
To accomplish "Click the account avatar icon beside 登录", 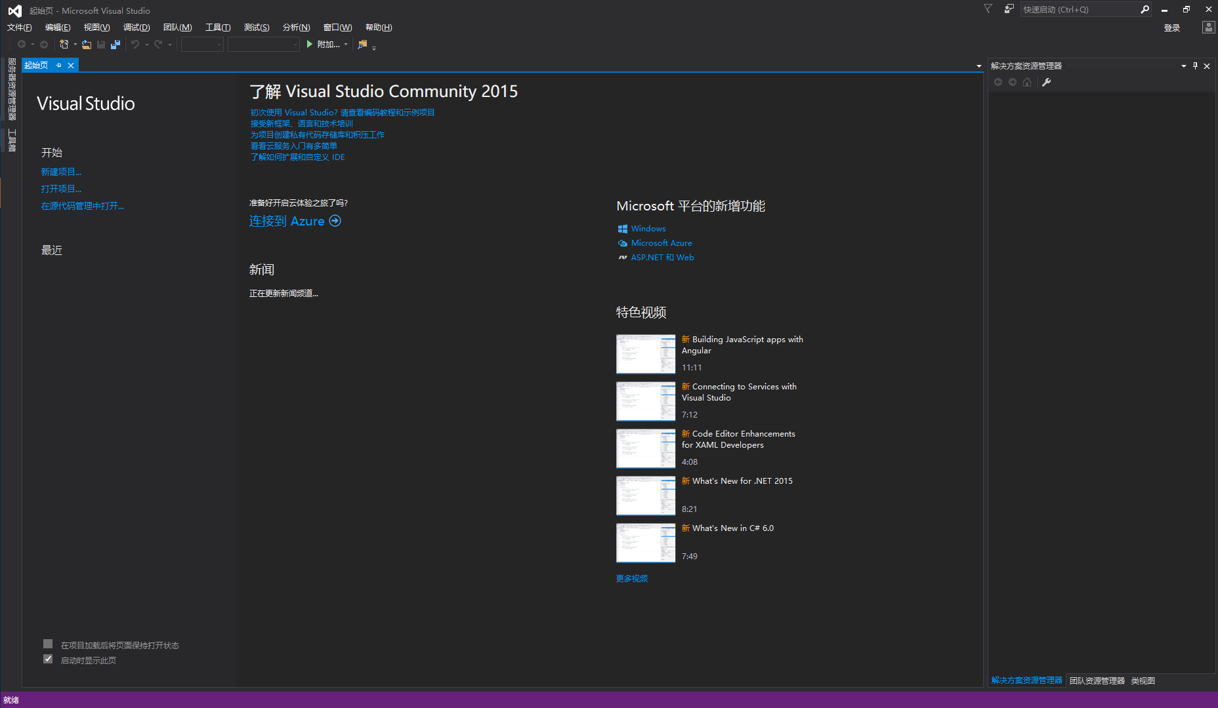I will (1208, 27).
